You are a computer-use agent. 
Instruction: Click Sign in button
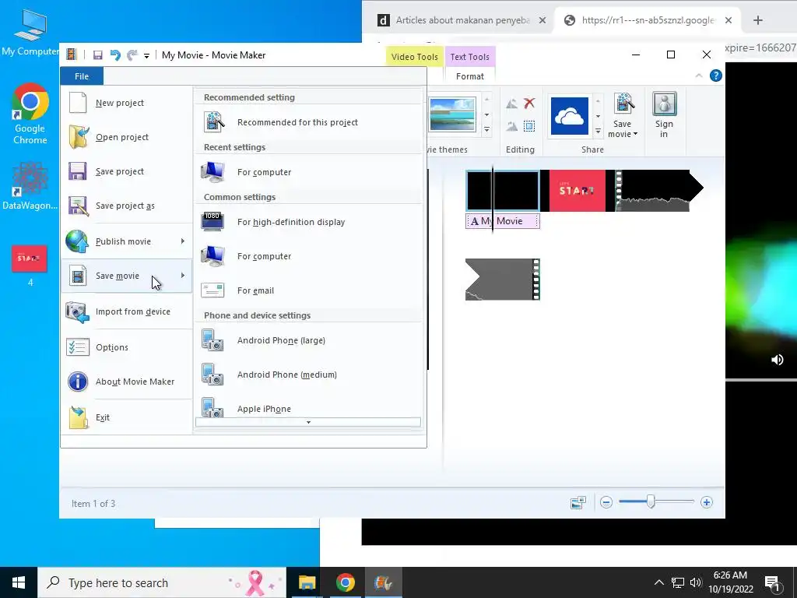tap(664, 115)
